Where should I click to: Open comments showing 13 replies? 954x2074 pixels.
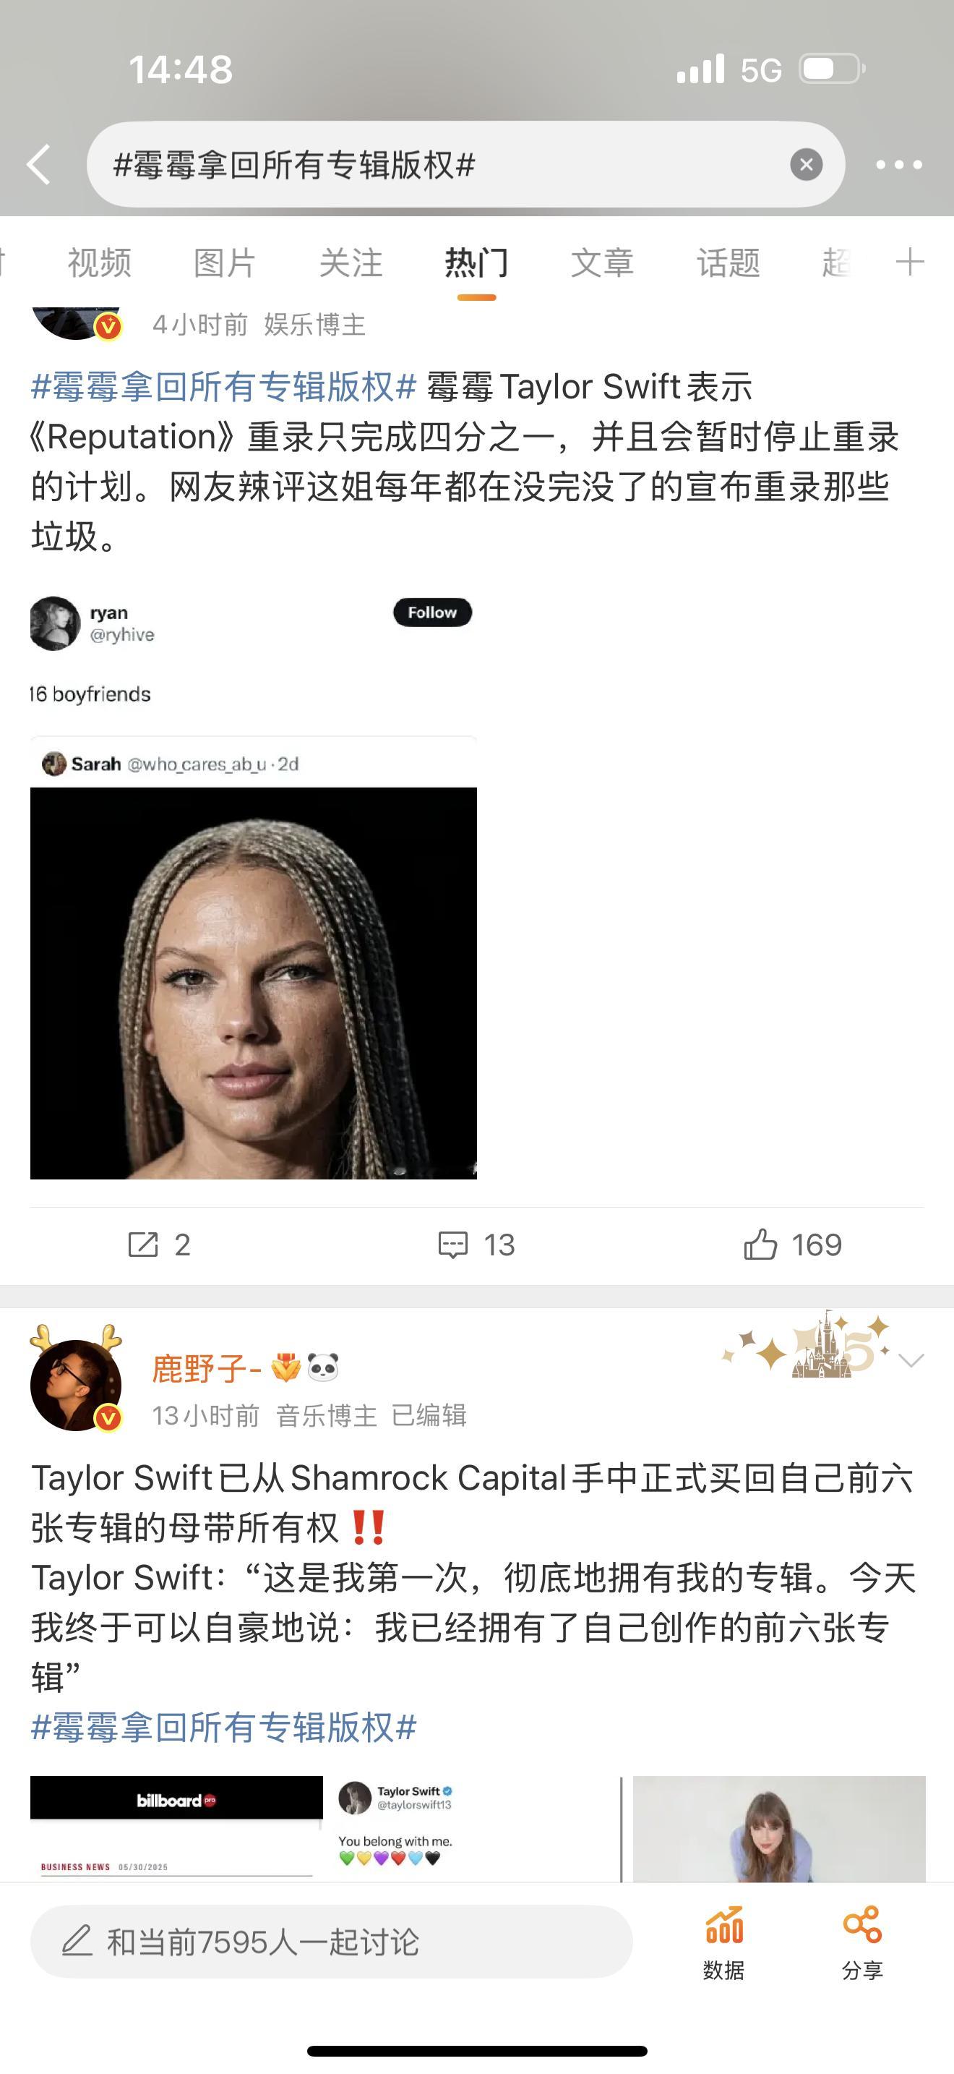coord(476,1245)
